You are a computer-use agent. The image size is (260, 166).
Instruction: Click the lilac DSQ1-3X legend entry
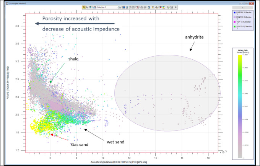[x=243, y=18]
